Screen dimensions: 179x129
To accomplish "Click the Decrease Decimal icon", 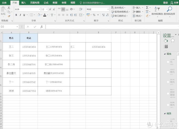I will [x=107, y=15].
